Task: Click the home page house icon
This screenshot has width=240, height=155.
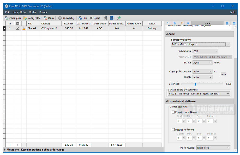Action: 106,18
